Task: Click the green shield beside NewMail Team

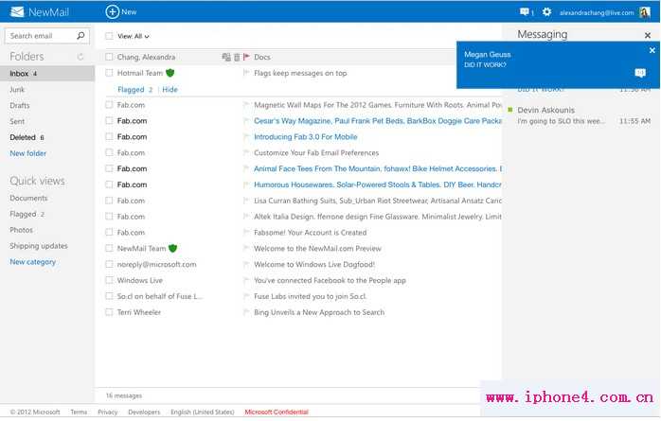Action: [172, 249]
